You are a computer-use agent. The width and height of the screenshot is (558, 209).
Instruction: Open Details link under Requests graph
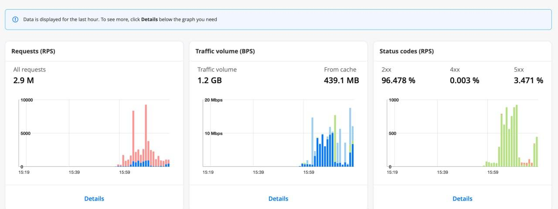[94, 199]
